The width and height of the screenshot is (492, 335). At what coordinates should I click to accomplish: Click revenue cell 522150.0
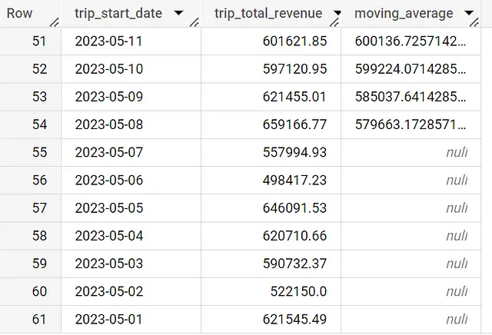(x=298, y=291)
